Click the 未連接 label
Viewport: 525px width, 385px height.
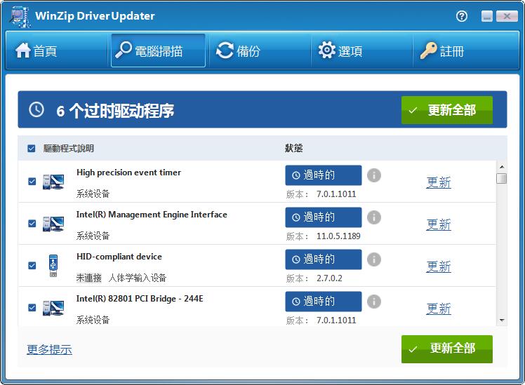coord(88,278)
